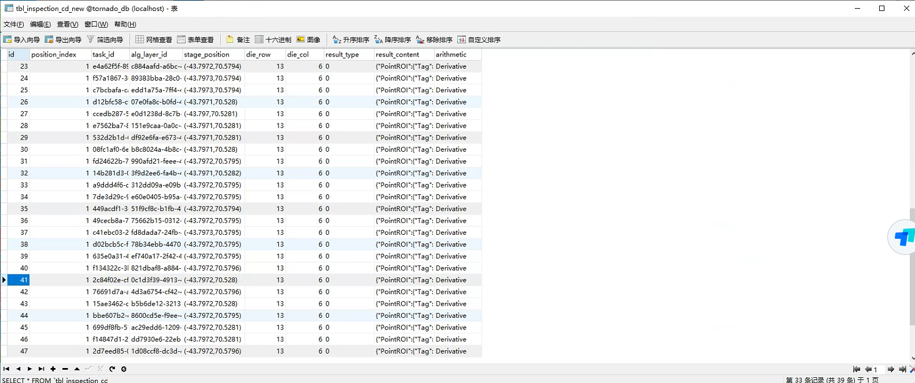Open the 文件(F) menu
915x383 pixels.
point(14,24)
